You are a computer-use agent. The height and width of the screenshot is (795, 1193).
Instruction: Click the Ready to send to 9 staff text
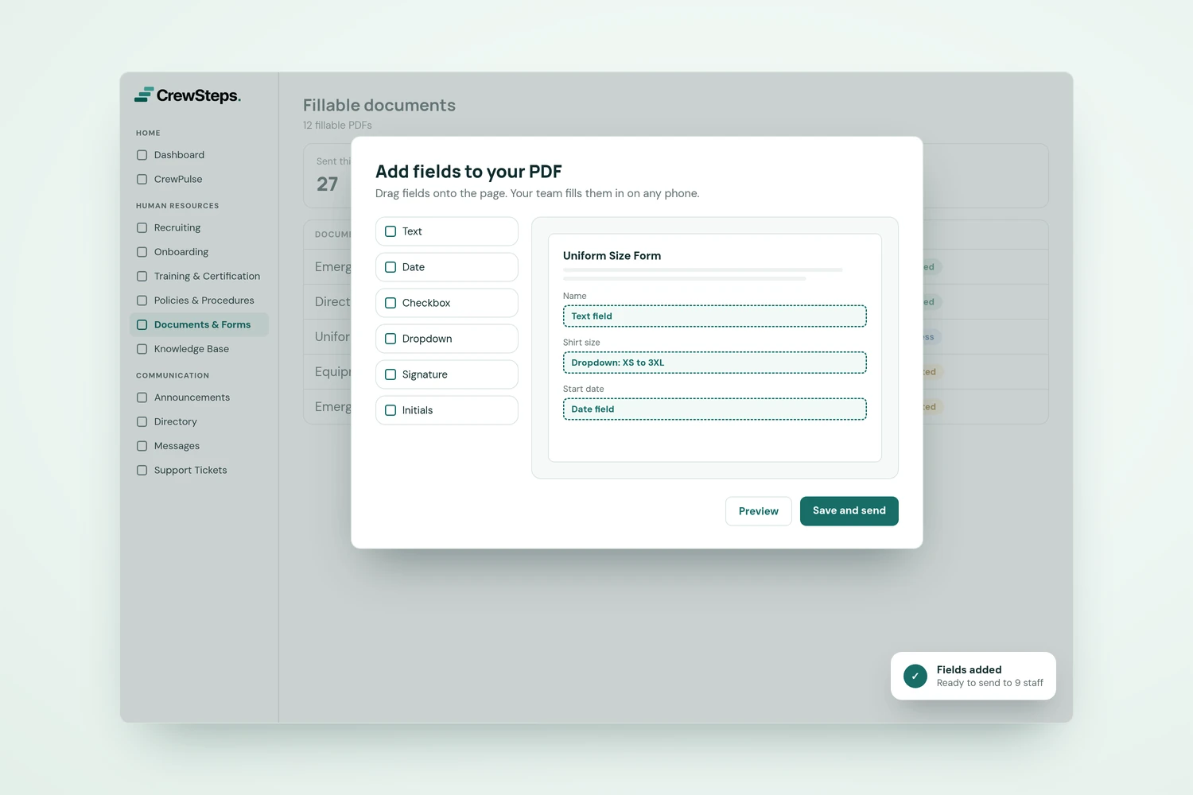(x=990, y=683)
